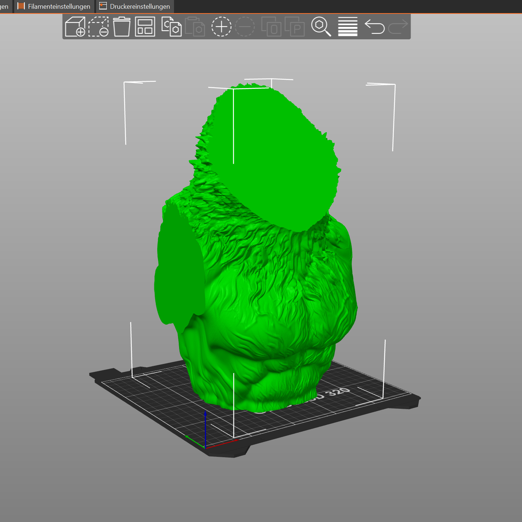Click the Undo arrow icon
This screenshot has height=522, width=522.
375,27
